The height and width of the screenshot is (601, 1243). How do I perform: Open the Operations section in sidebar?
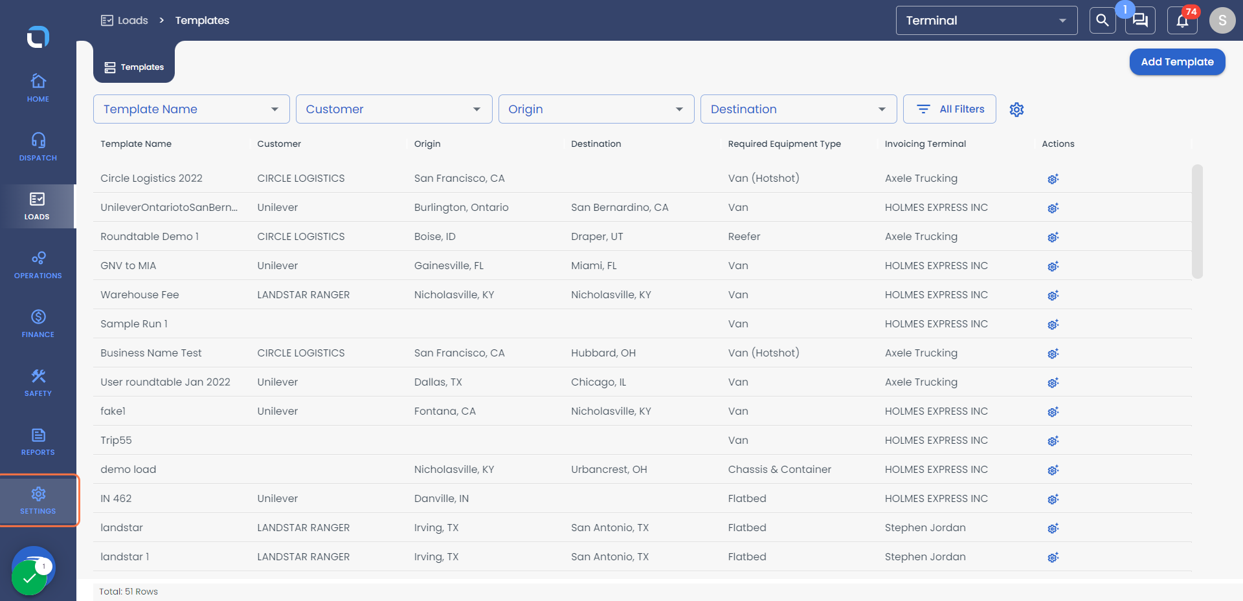click(x=38, y=265)
